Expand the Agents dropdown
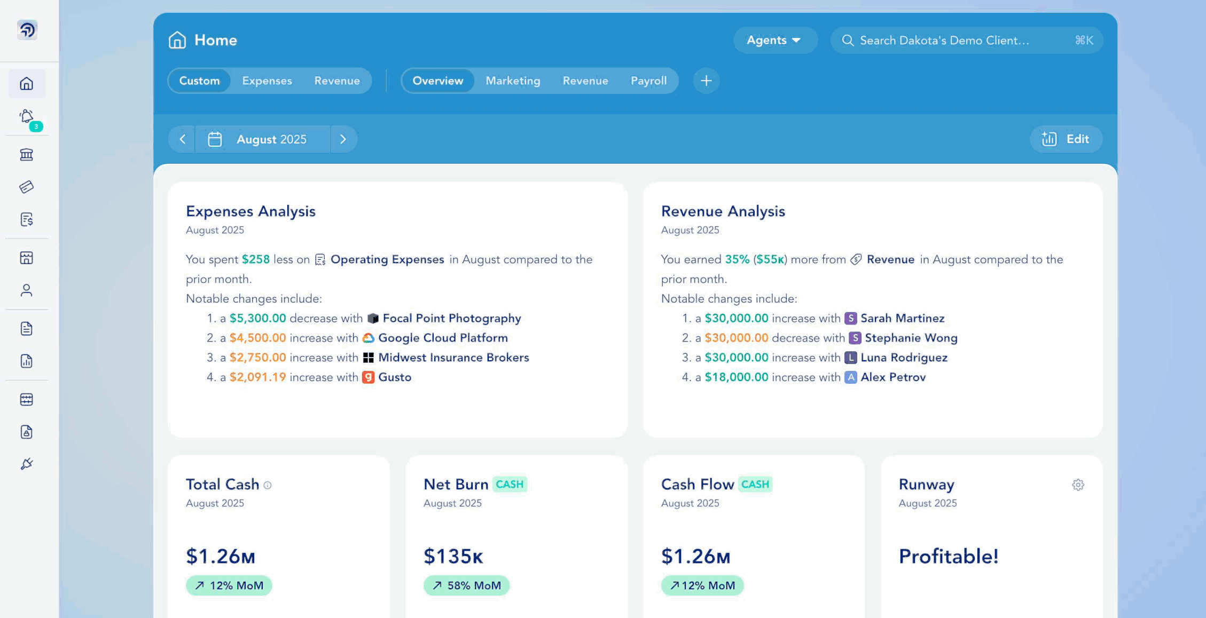 coord(774,40)
